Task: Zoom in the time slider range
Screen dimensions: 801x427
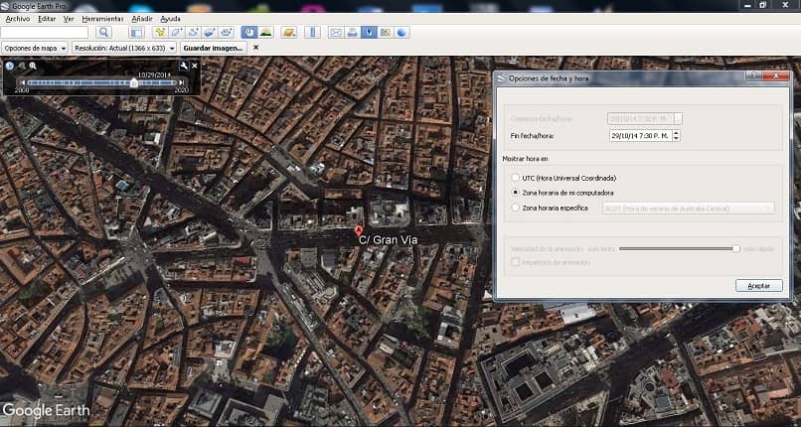Action: [33, 66]
